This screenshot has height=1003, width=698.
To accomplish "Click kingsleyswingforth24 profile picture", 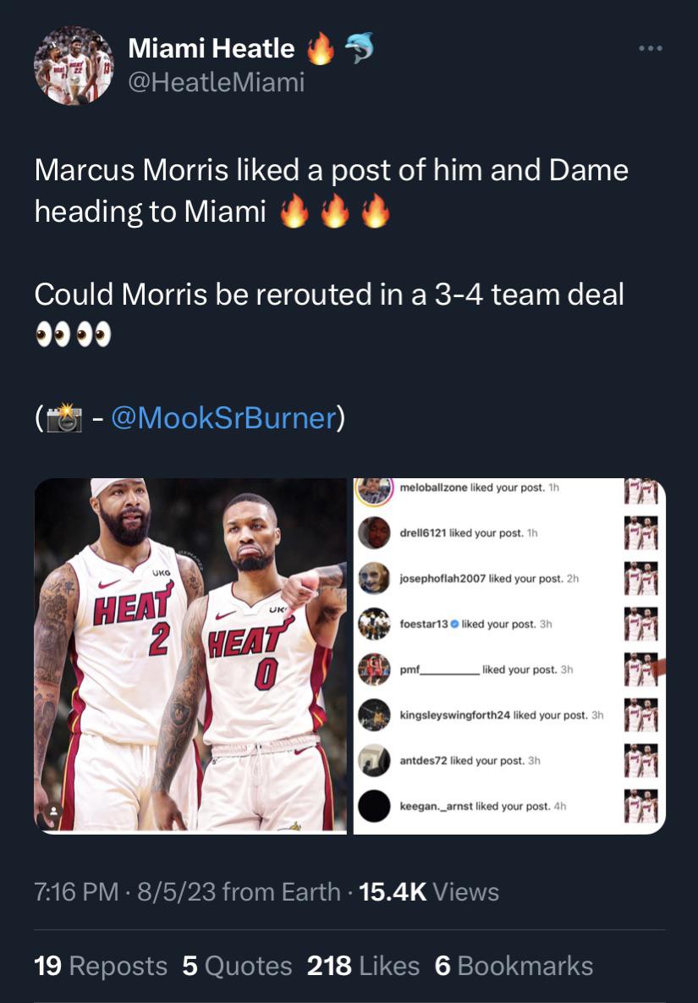I will pyautogui.click(x=374, y=714).
